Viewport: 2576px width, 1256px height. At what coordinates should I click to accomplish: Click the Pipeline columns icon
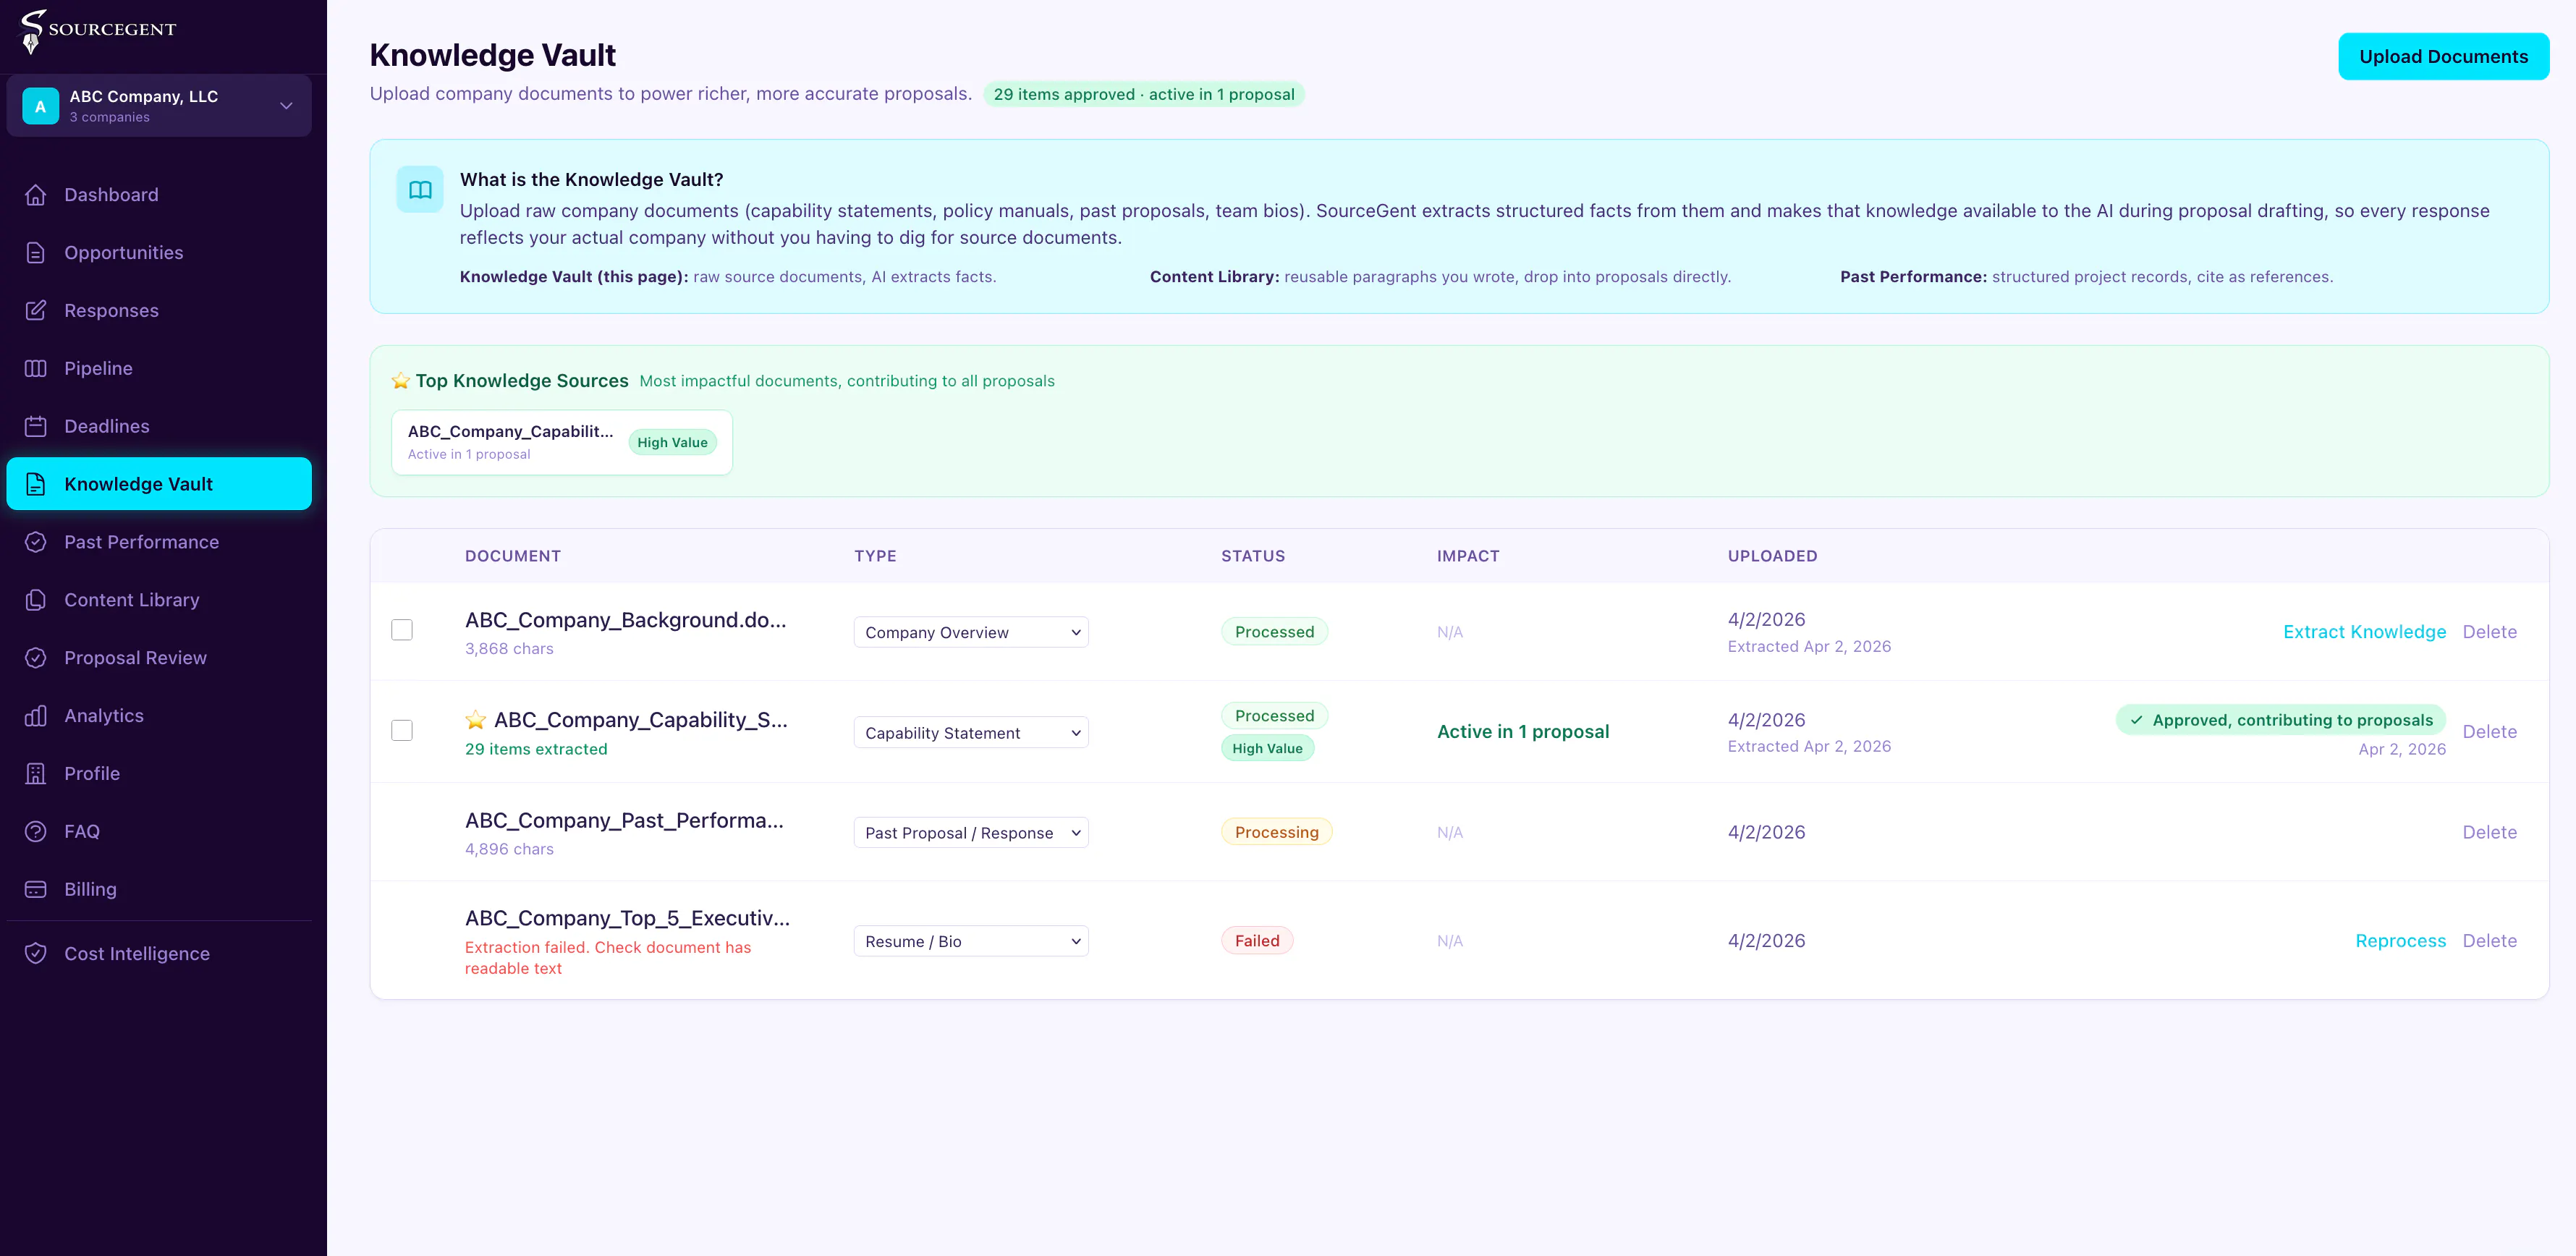coord(36,369)
